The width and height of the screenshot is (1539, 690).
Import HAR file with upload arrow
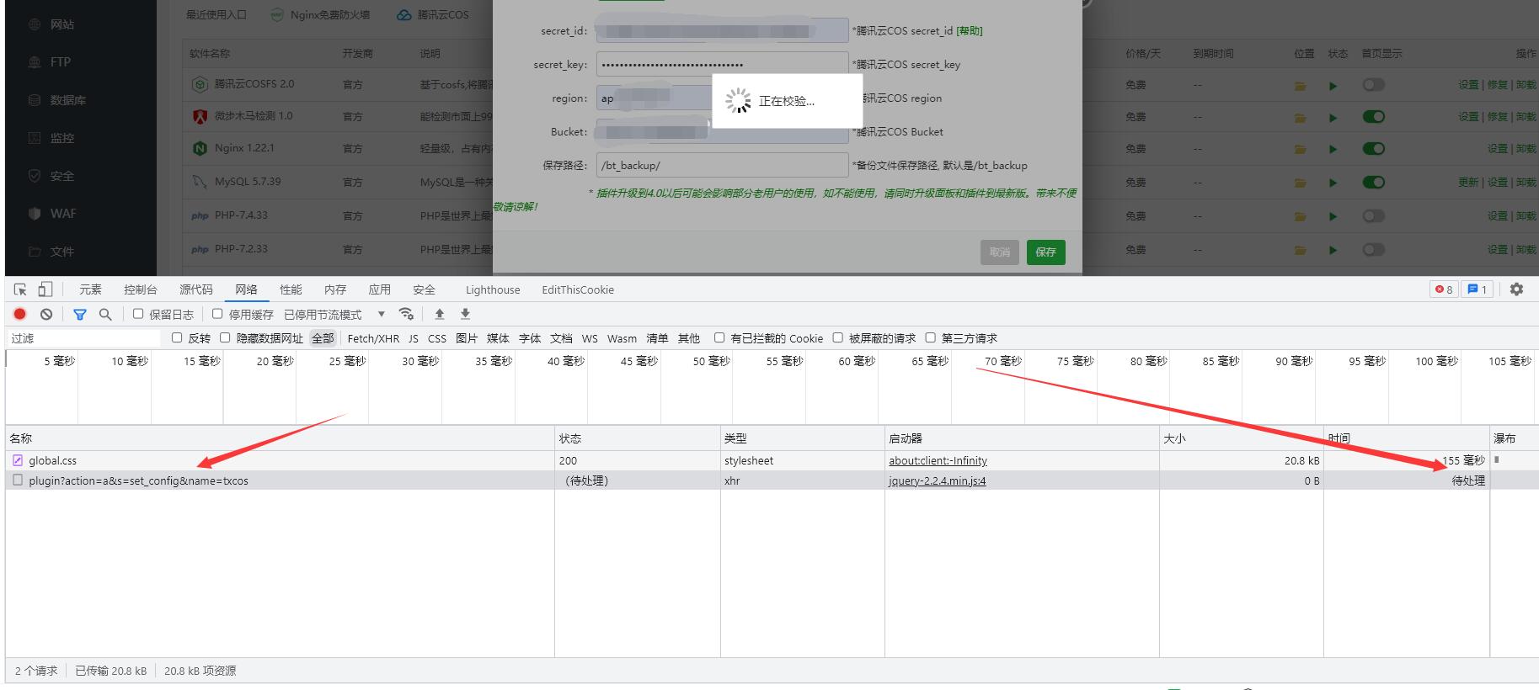(x=439, y=314)
